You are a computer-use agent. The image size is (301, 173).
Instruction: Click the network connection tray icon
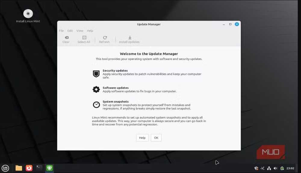pos(269,168)
